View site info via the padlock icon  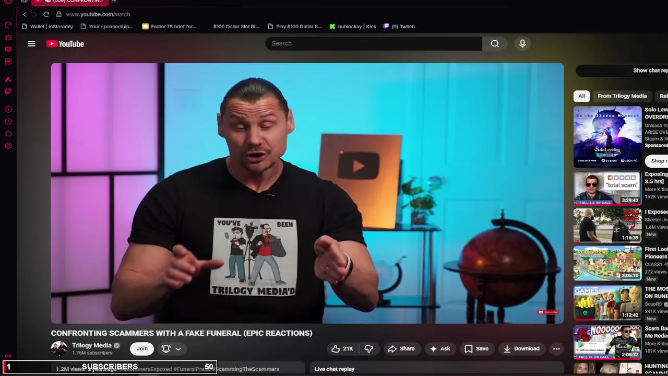coord(58,14)
